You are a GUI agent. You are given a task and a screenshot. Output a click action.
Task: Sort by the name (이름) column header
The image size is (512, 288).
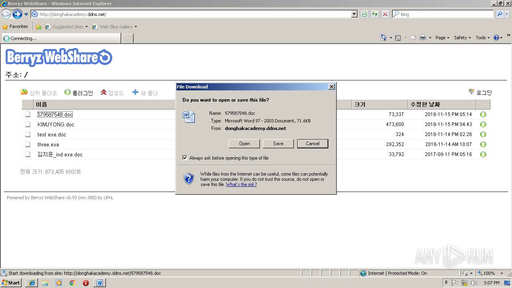[42, 104]
